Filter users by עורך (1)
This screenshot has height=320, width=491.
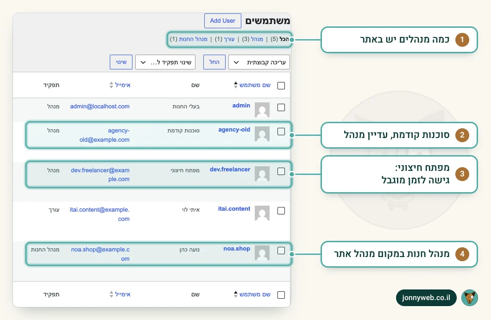225,39
